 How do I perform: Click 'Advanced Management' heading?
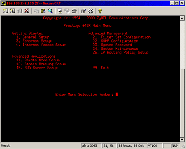pyautogui.click(x=108, y=33)
